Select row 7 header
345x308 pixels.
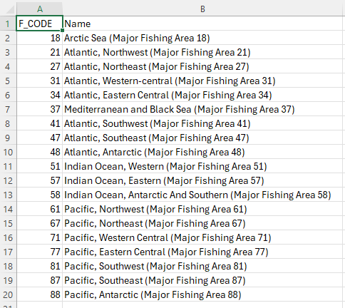[x=8, y=109]
